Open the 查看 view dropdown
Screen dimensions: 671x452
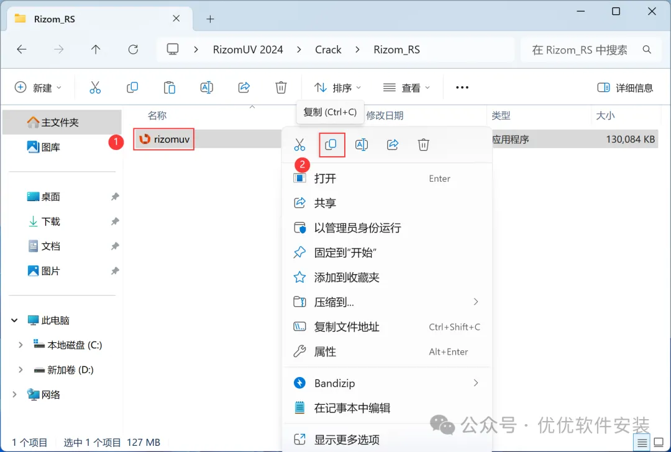coord(406,87)
